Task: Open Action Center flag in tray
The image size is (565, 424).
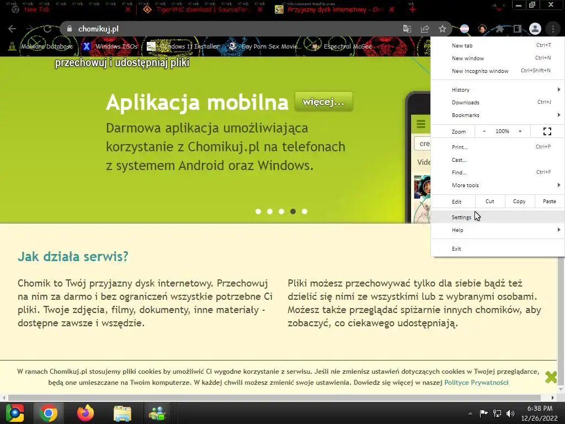Action: (483, 413)
